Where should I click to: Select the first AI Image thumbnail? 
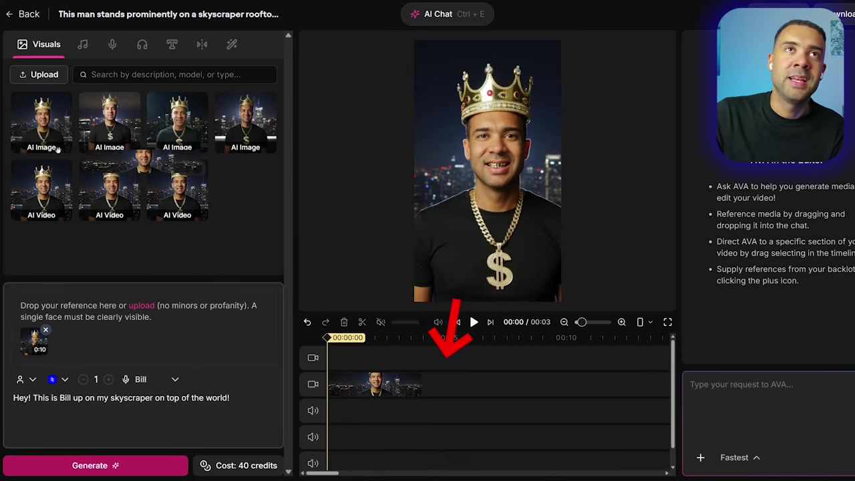[x=41, y=123]
